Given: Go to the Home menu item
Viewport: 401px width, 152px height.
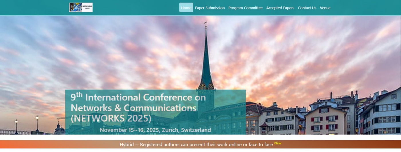Looking at the screenshot, I should click(x=186, y=8).
